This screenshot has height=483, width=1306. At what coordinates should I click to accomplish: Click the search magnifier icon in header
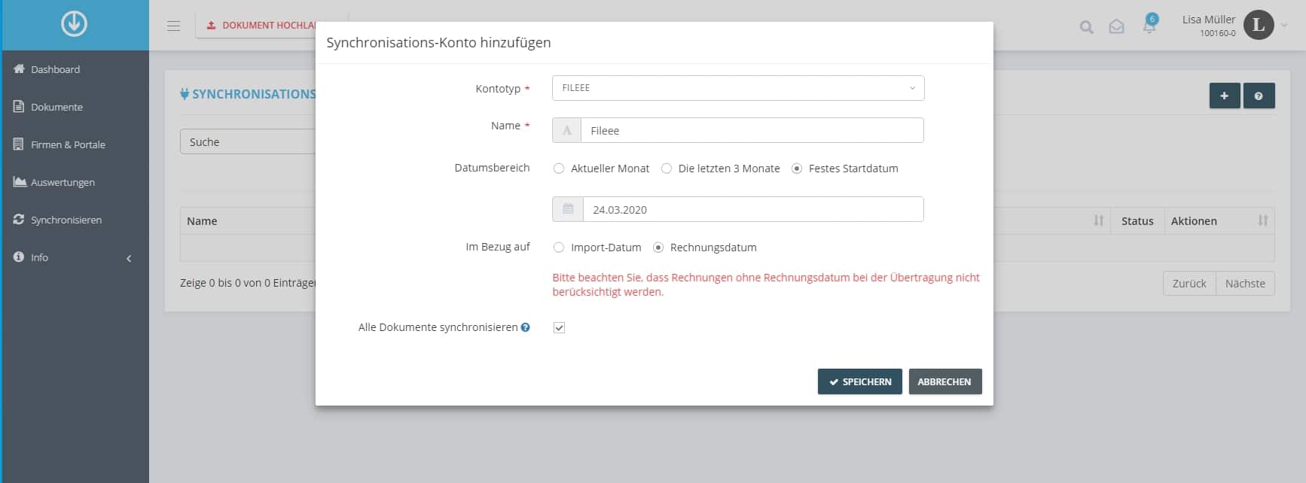click(1086, 27)
